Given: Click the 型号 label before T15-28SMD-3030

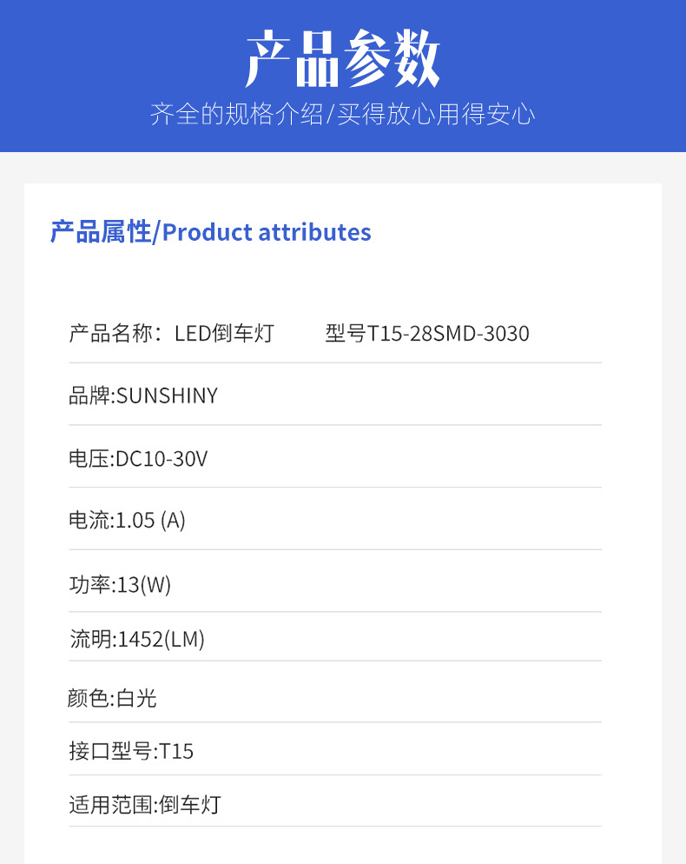Looking at the screenshot, I should (x=346, y=334).
